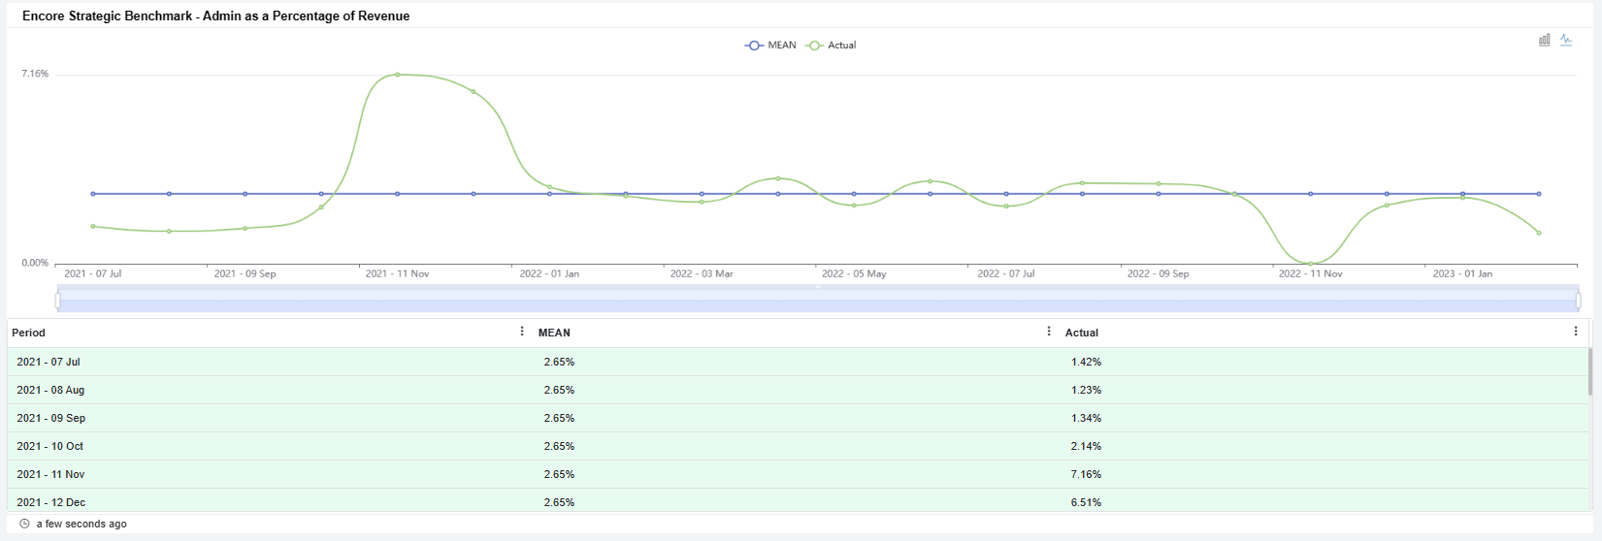
Task: Switch chart to line view icon
Action: [x=1566, y=40]
